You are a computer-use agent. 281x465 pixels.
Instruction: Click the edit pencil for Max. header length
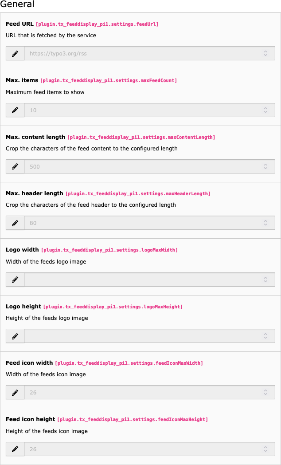point(15,223)
